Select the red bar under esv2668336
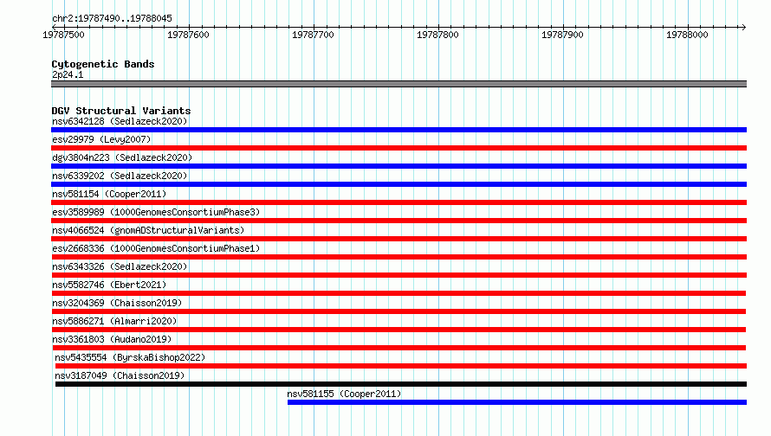 click(x=398, y=257)
